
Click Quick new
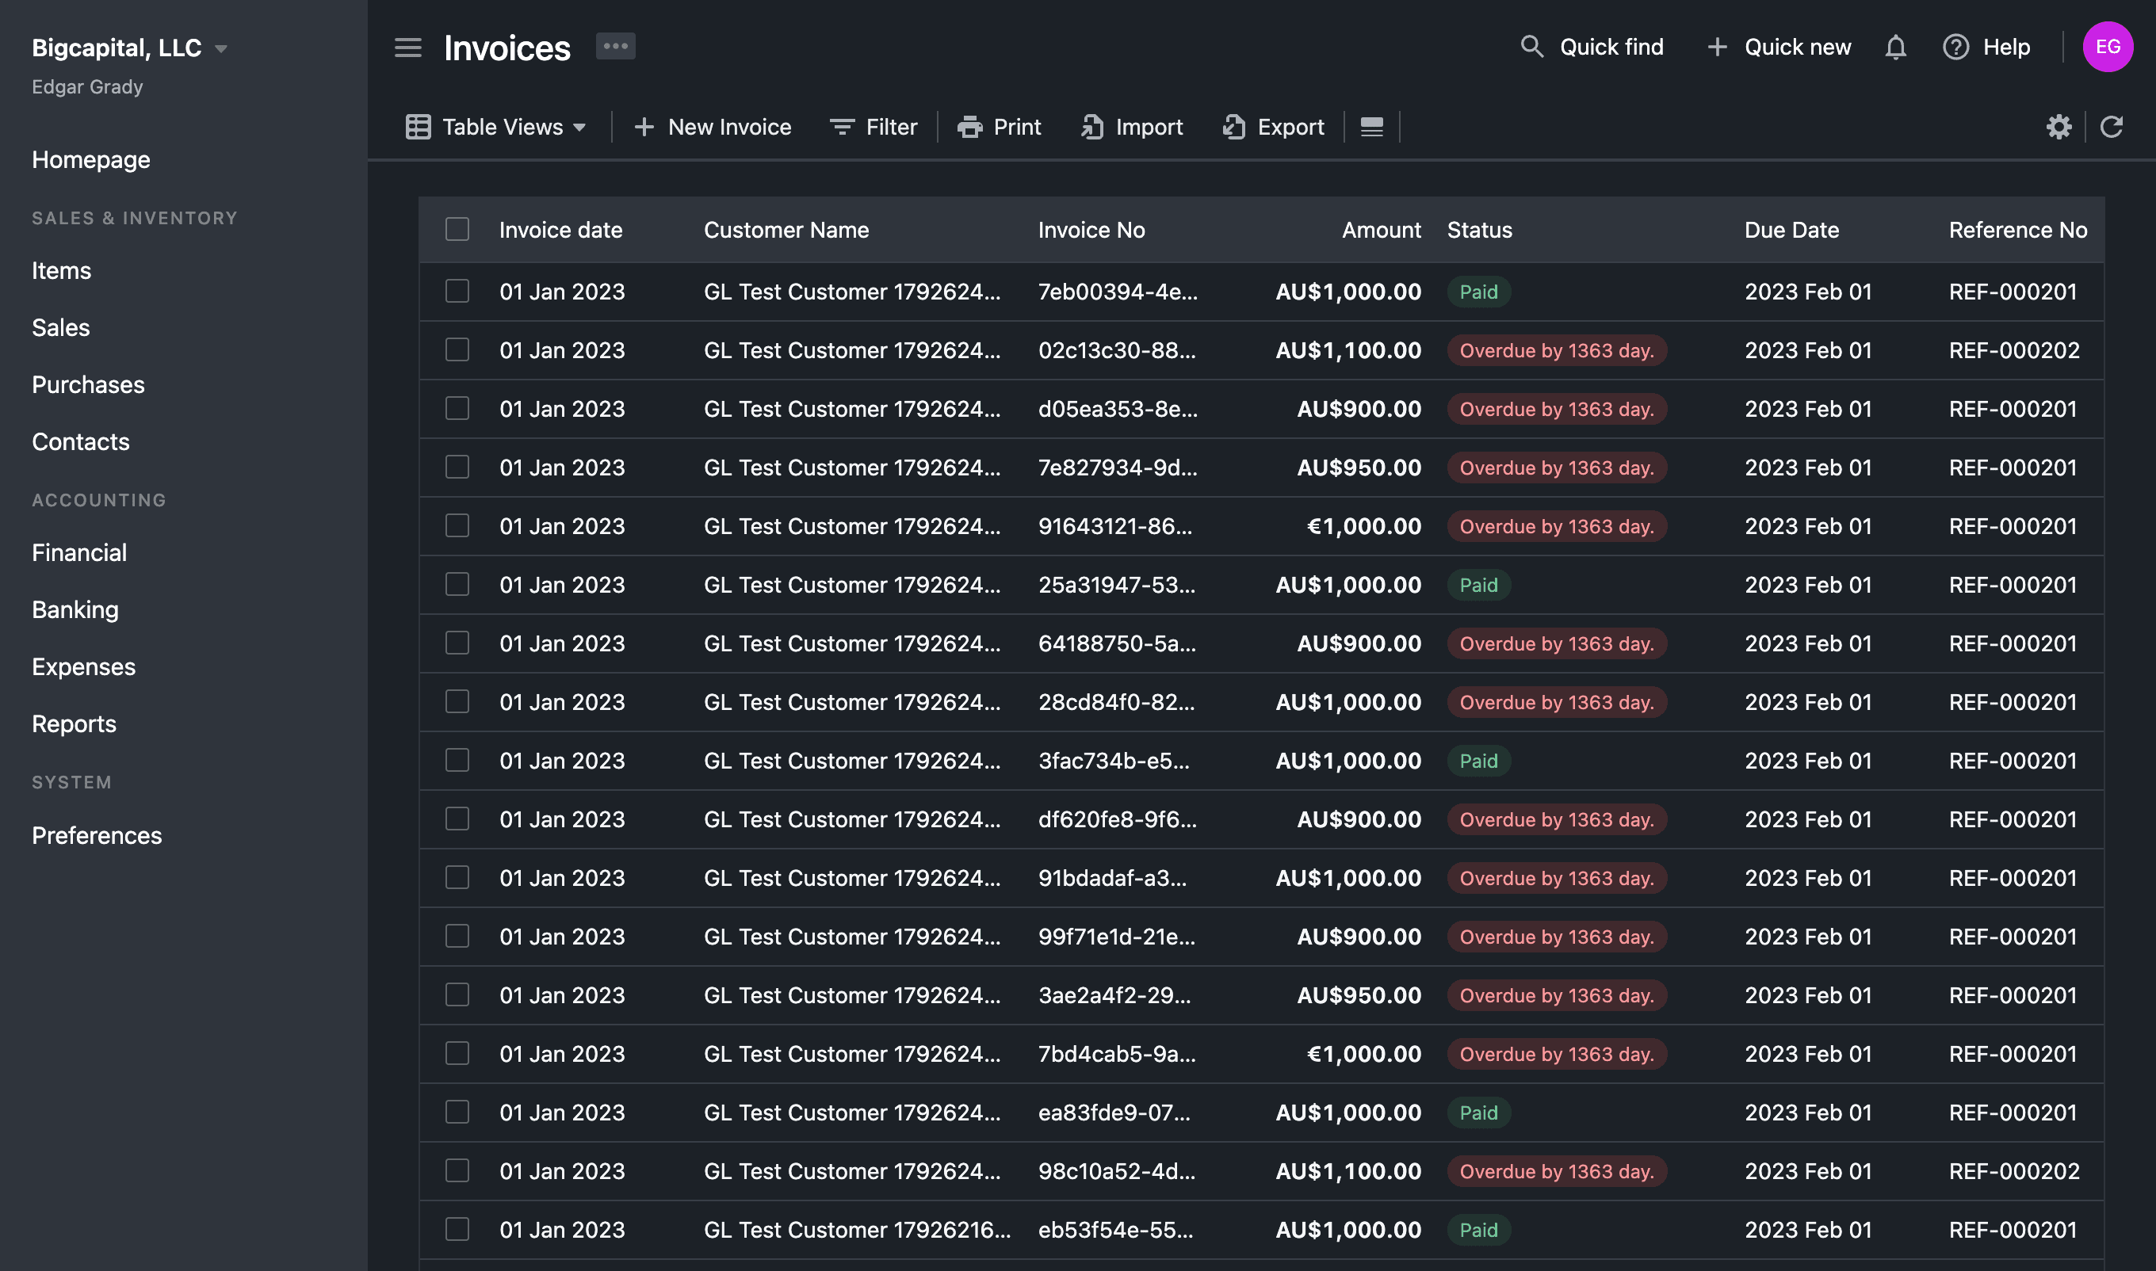[x=1778, y=47]
